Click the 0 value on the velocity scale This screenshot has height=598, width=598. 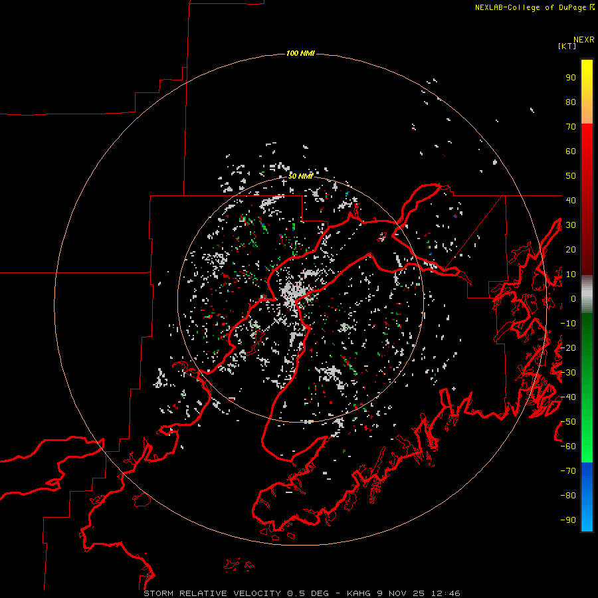click(573, 298)
